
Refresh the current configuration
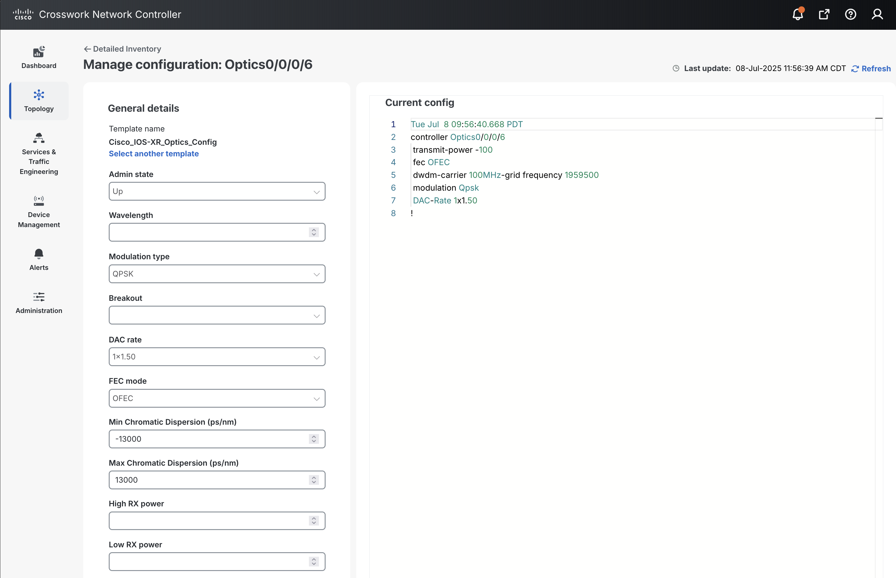(871, 68)
